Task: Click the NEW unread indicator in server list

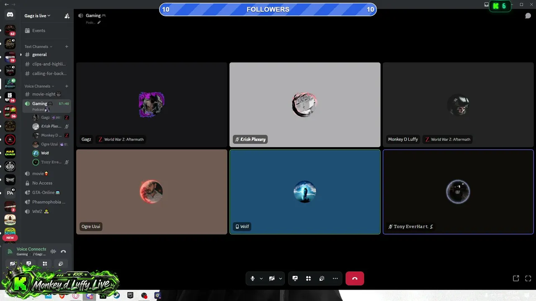Action: tap(10, 238)
